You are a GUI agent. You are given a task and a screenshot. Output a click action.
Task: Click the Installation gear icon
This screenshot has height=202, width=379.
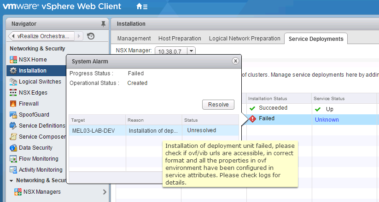(x=13, y=71)
